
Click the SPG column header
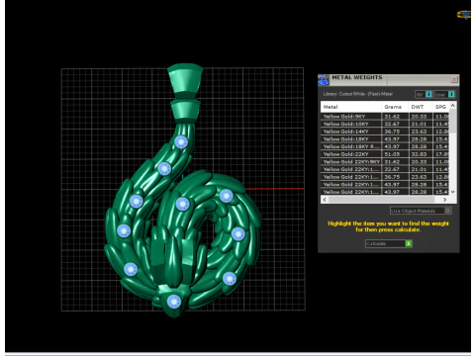(441, 107)
